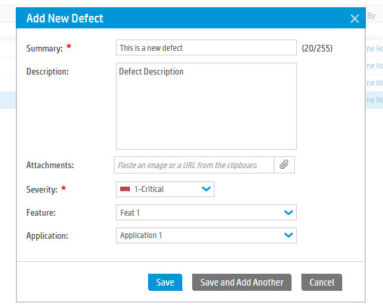The image size is (383, 308).
Task: Click the red critical severity bars icon
Action: 125,189
